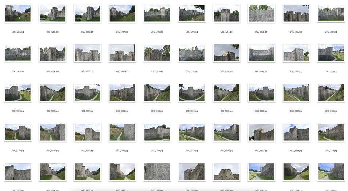
Task: Click the file name DSC_1313.jpg
Action: [157, 72]
